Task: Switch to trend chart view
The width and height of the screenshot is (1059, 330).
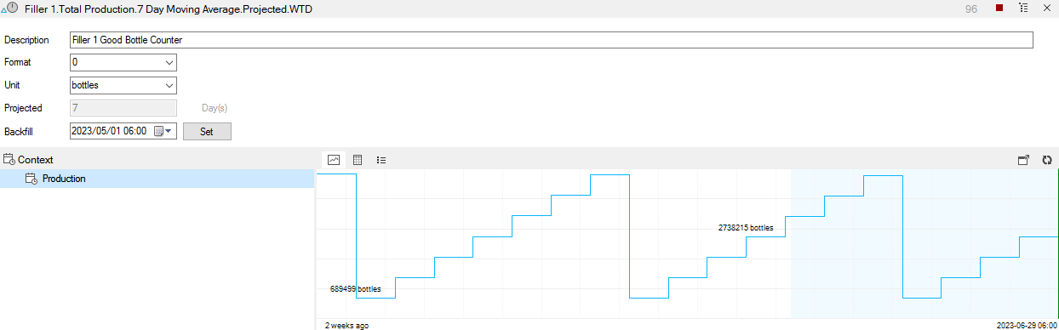Action: pos(334,159)
